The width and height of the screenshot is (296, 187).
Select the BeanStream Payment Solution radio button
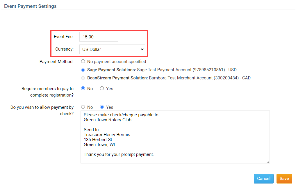point(83,78)
